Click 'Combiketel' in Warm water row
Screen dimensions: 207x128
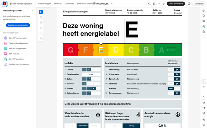(132, 74)
